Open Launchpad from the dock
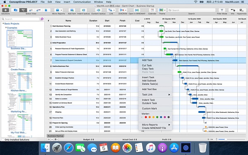This screenshot has height=155, width=248. tap(57, 148)
